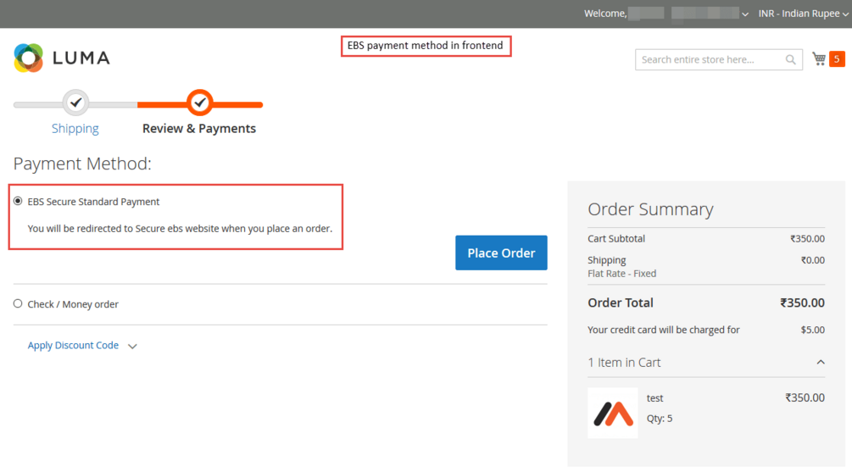Click the Welcome greeting text
This screenshot has height=472, width=852.
coord(605,14)
